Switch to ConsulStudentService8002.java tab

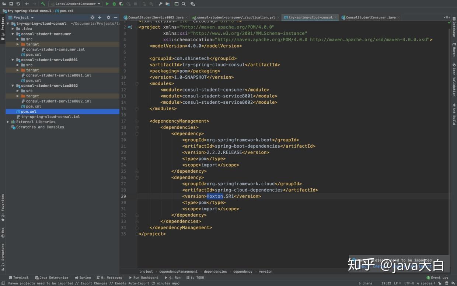[x=156, y=17]
